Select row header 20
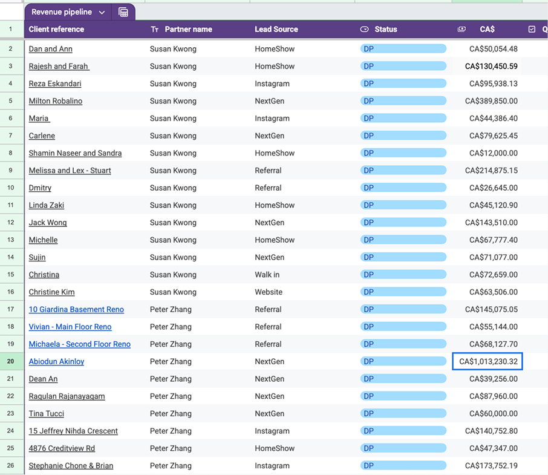Screen dimensions: 548x475 [11, 361]
